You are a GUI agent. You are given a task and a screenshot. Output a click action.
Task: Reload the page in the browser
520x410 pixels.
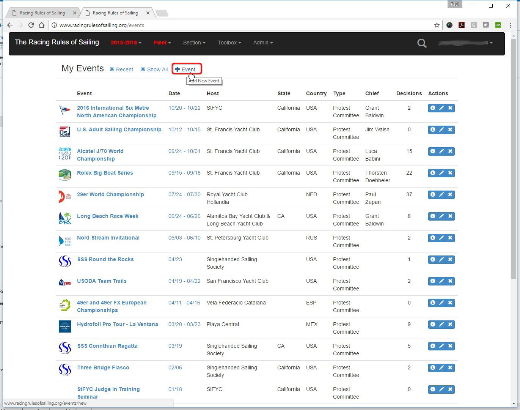click(x=31, y=25)
